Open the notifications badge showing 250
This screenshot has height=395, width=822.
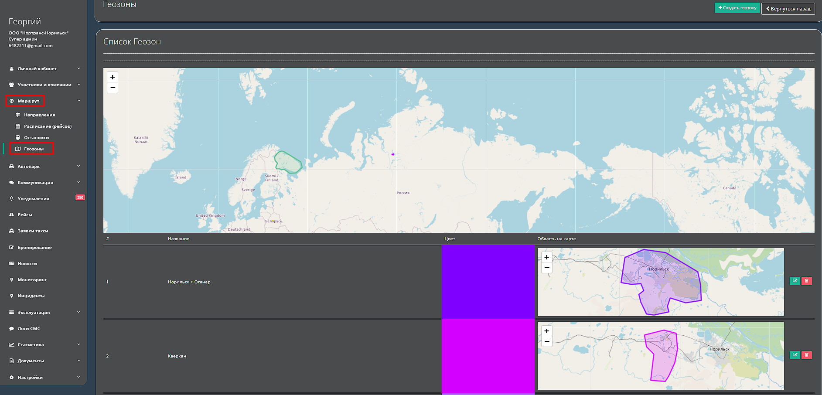point(80,197)
